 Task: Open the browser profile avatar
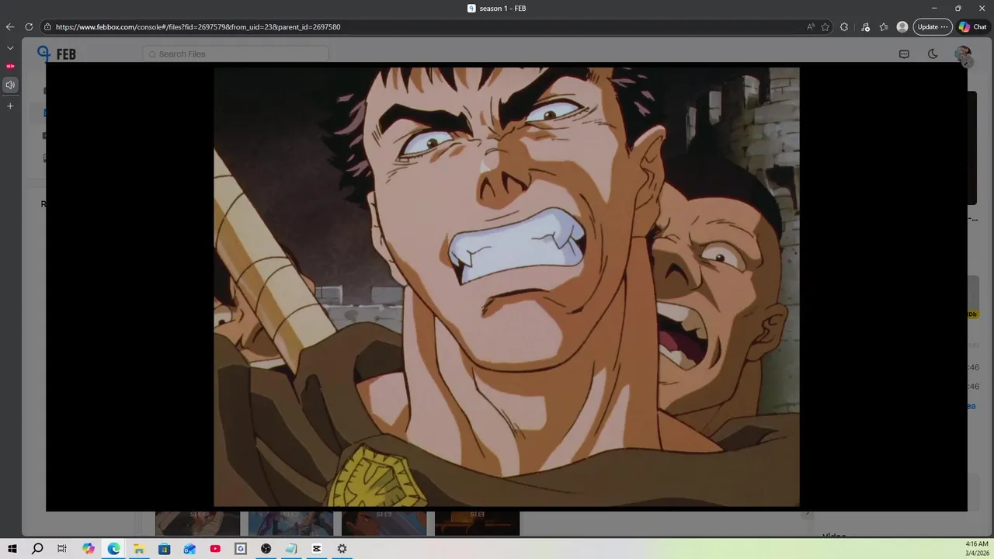902,26
